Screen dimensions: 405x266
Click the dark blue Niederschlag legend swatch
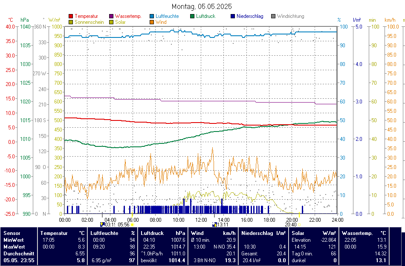click(x=233, y=16)
